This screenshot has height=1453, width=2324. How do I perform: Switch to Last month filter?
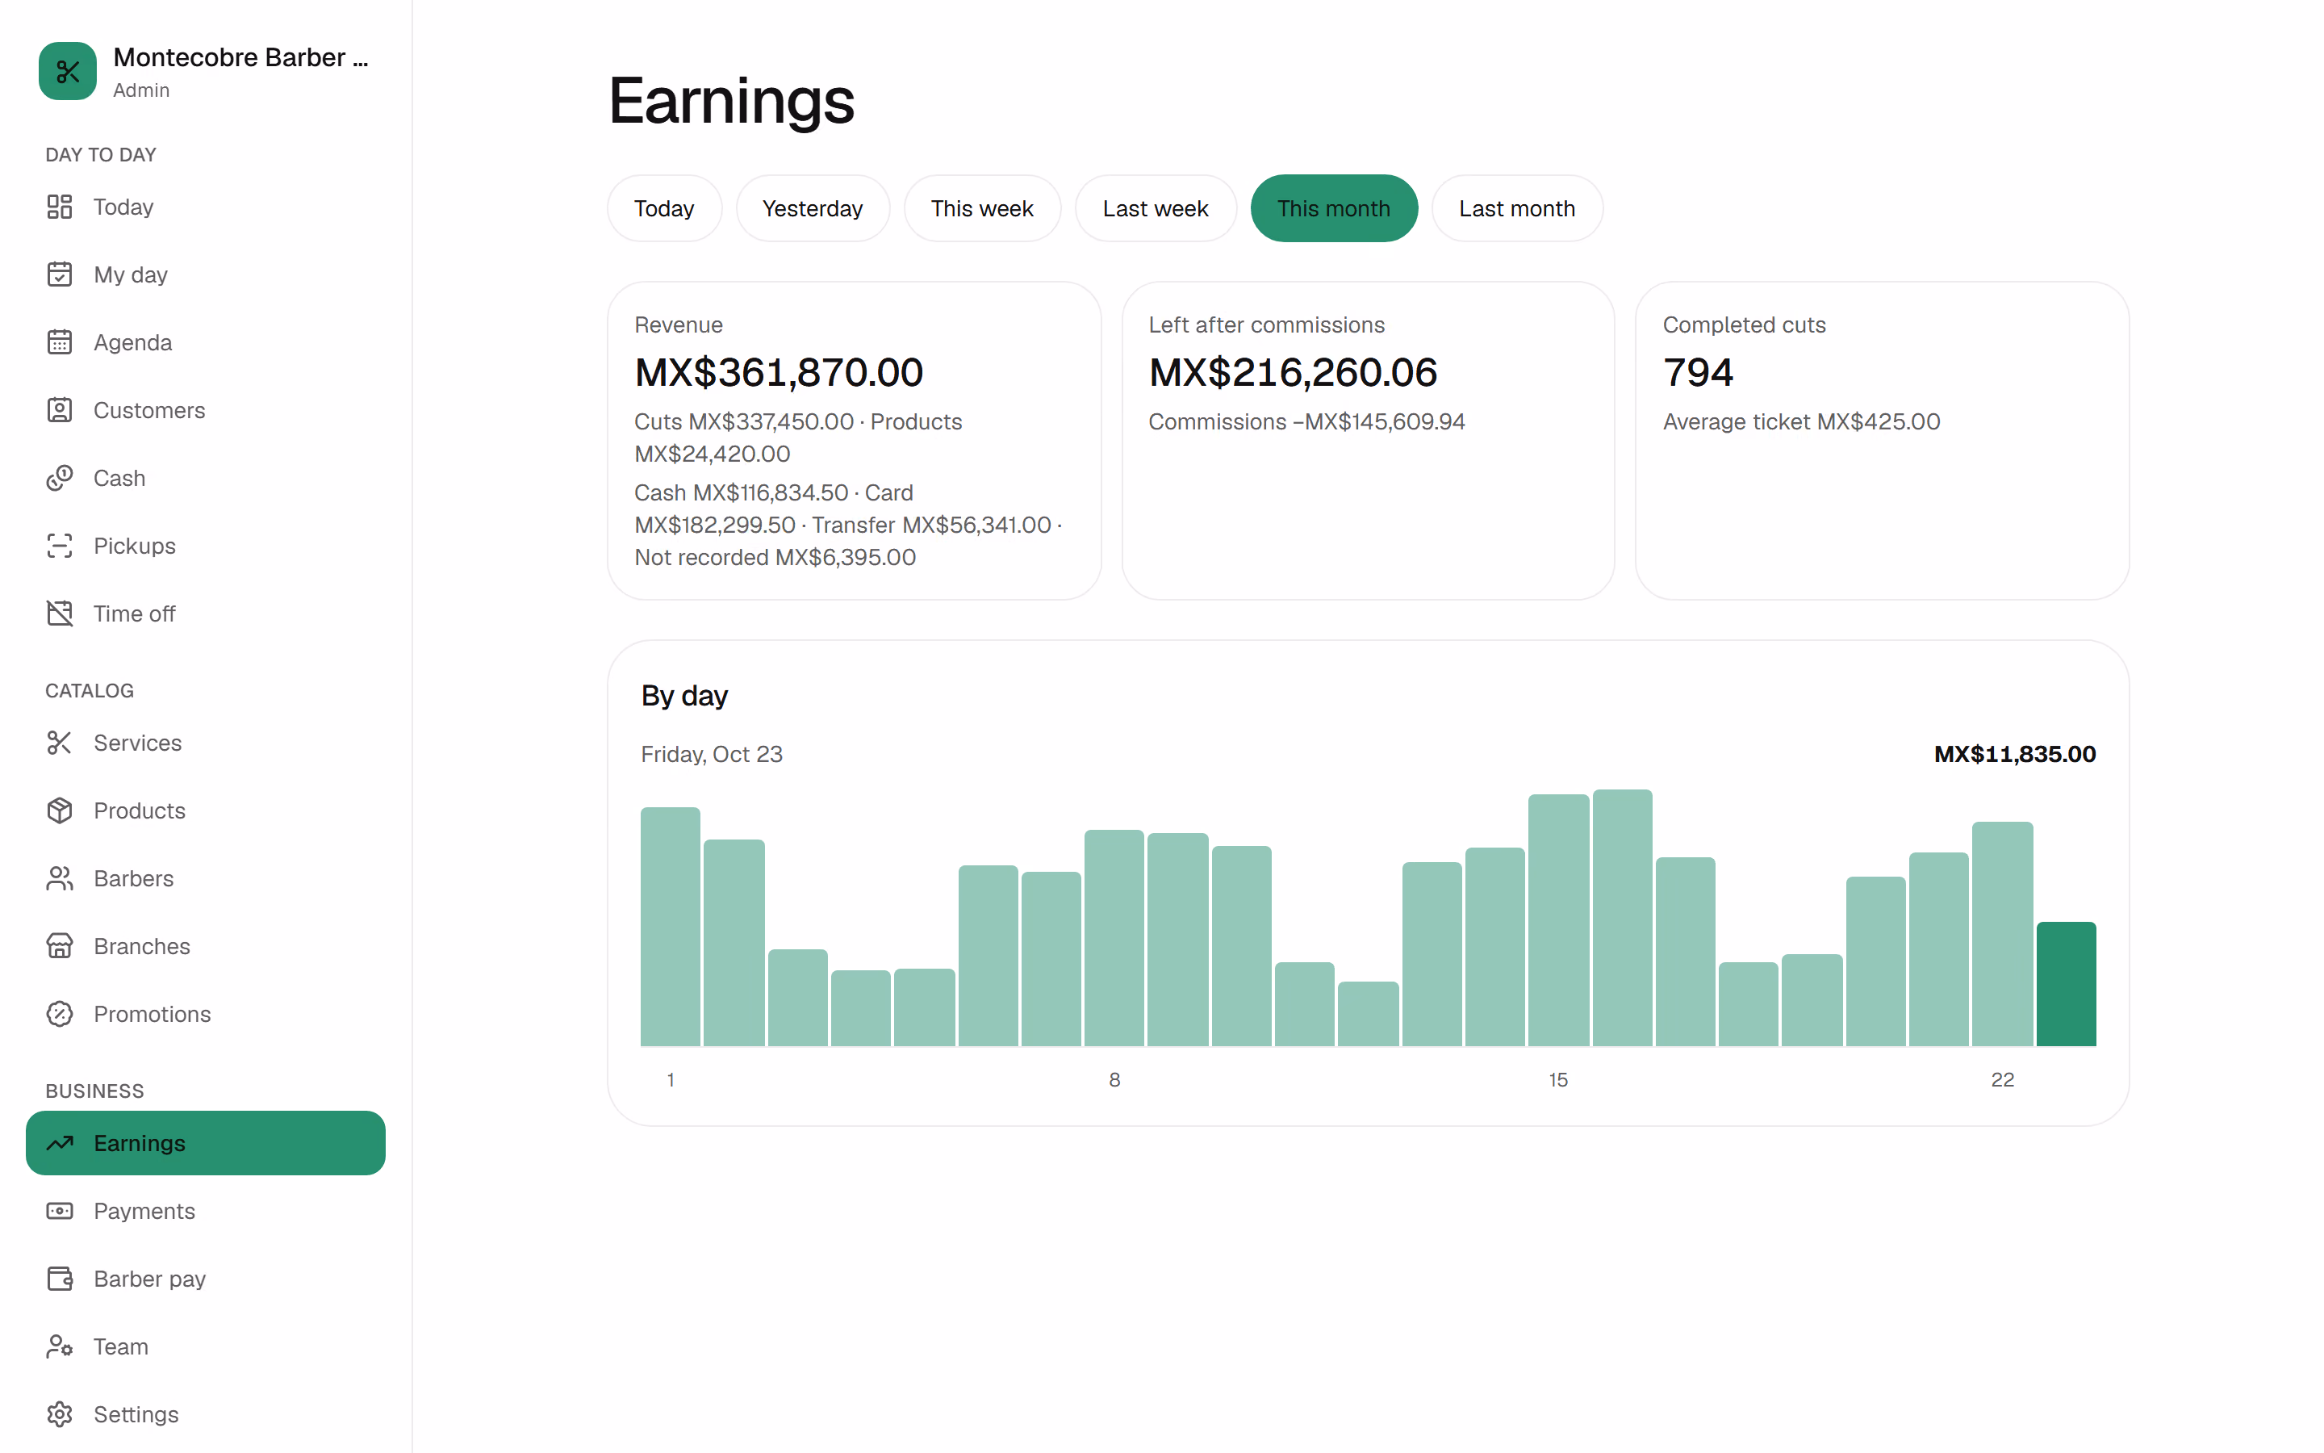pos(1516,208)
